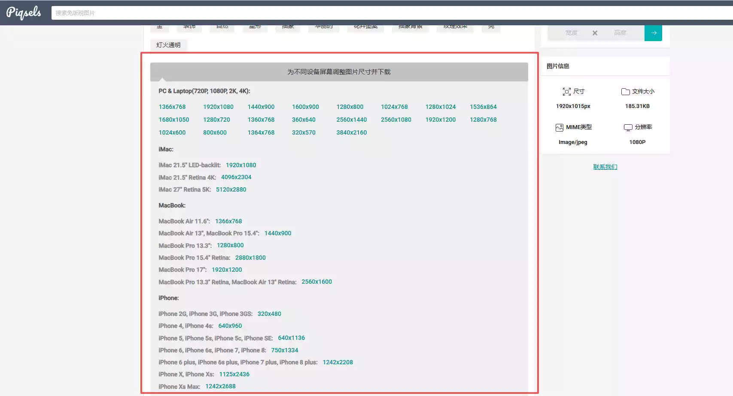Viewport: 733px width, 396px height.
Task: Select the 1360x768 resolution
Action: click(261, 120)
